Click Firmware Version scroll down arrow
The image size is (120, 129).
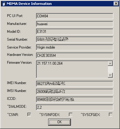[110, 75]
